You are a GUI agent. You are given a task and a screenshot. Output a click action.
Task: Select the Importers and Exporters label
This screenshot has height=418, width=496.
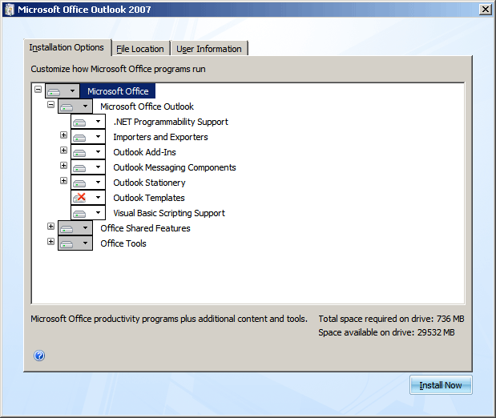(x=160, y=137)
